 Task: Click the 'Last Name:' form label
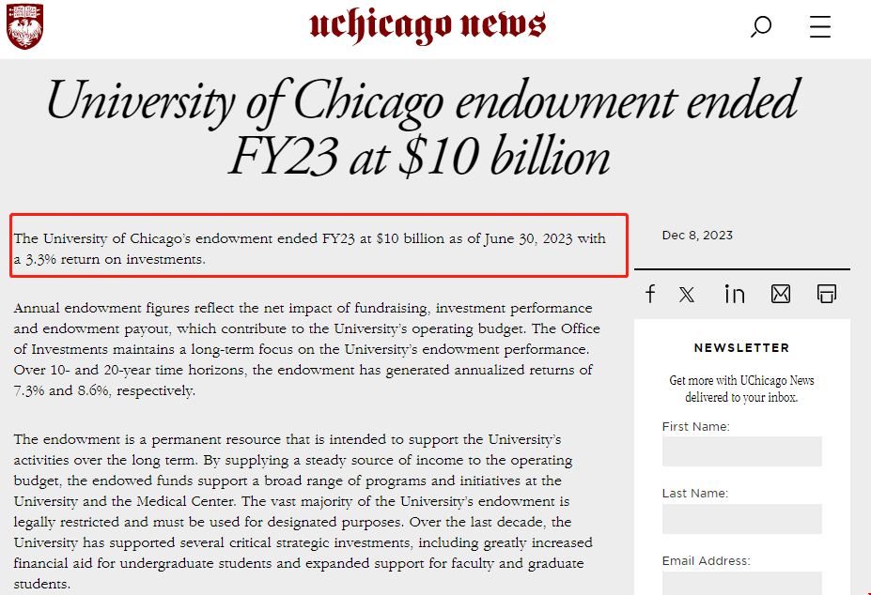(x=694, y=494)
